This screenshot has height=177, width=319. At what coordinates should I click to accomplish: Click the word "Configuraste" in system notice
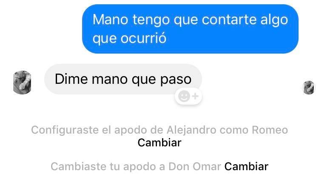(65, 130)
